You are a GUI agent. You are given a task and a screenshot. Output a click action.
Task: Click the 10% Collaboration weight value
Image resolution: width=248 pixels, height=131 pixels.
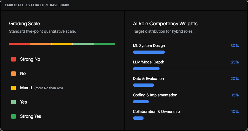coord(235,112)
